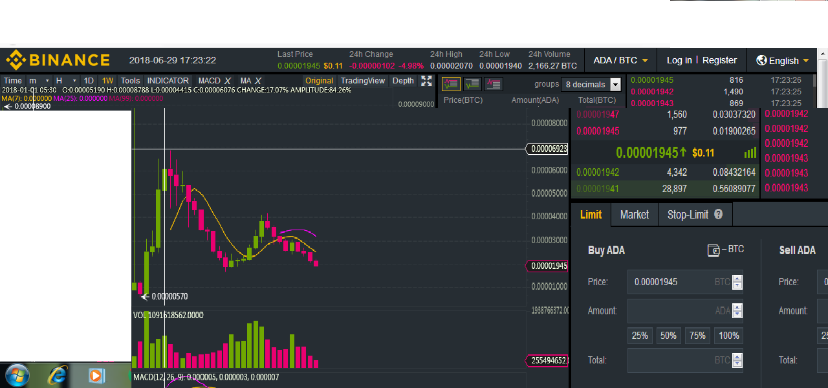The image size is (828, 388).
Task: Switch to TradingView chart
Action: (x=363, y=81)
